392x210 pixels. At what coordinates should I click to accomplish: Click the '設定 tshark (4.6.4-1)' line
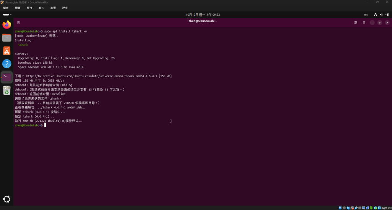pyautogui.click(x=35, y=116)
